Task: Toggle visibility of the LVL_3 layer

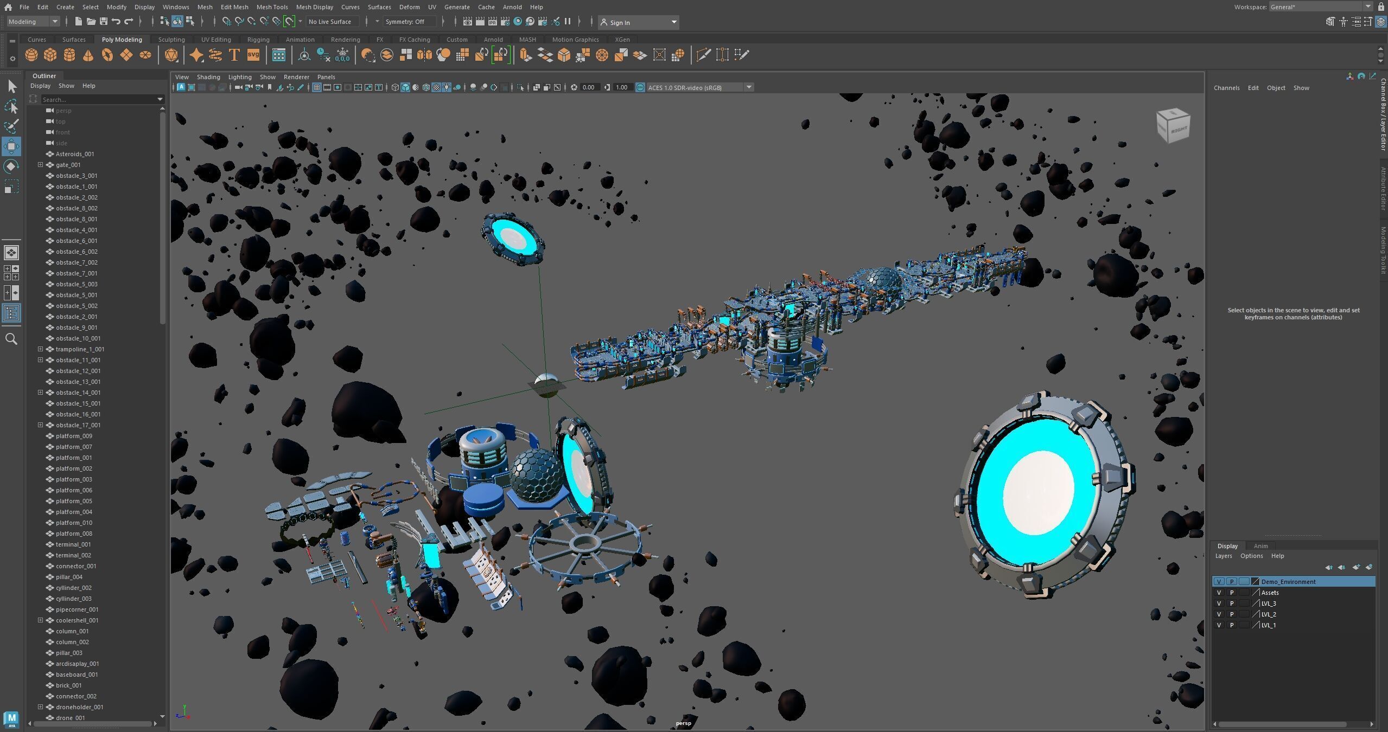Action: pyautogui.click(x=1219, y=603)
